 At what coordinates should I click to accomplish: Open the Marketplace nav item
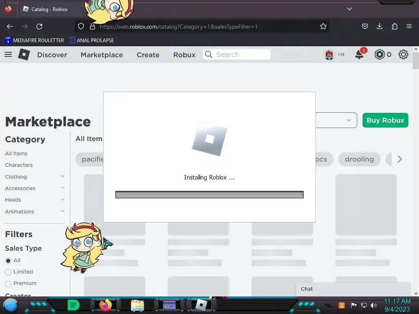click(102, 55)
